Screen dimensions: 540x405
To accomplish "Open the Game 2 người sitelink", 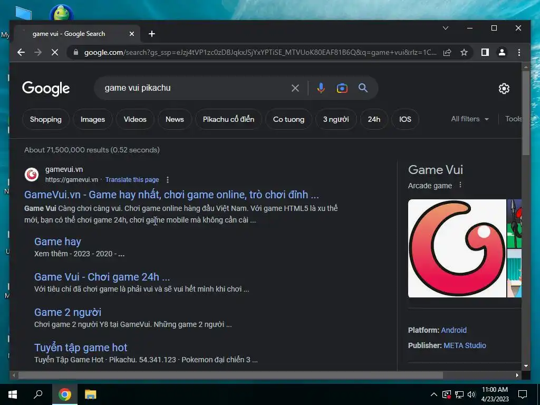I will coord(68,312).
